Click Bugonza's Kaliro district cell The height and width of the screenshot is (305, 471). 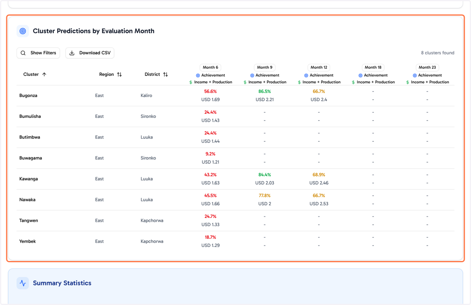146,96
